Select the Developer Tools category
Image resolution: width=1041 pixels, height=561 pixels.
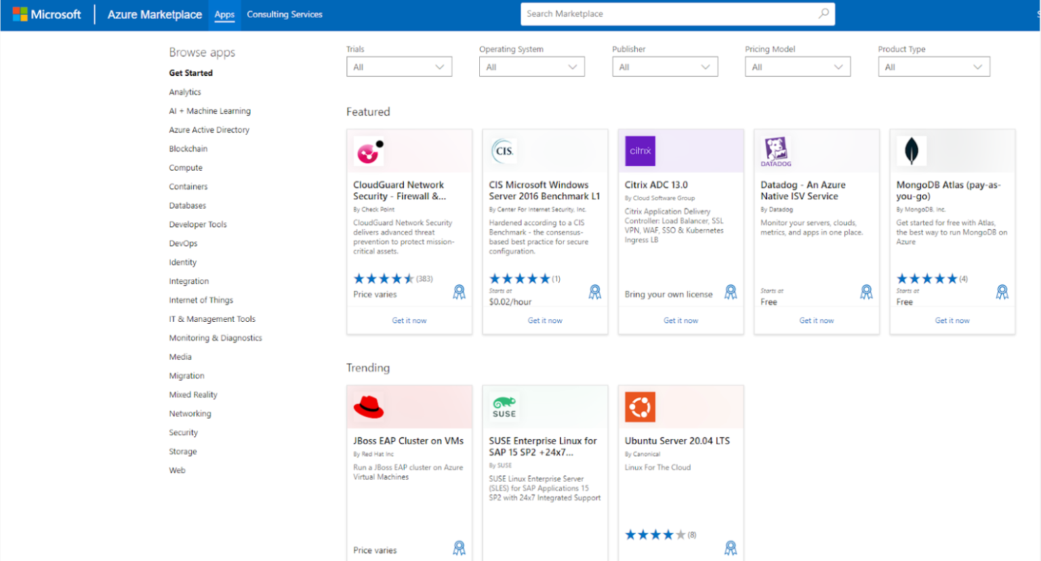pyautogui.click(x=198, y=225)
